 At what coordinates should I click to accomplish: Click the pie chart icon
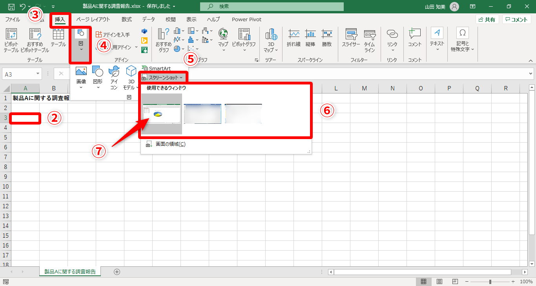[x=177, y=49]
